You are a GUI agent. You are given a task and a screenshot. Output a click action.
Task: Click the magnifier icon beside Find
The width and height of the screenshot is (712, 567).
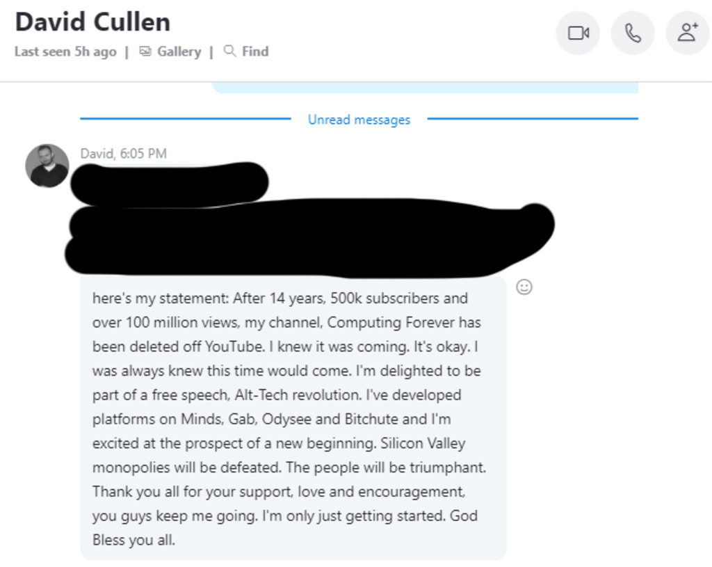click(x=229, y=51)
